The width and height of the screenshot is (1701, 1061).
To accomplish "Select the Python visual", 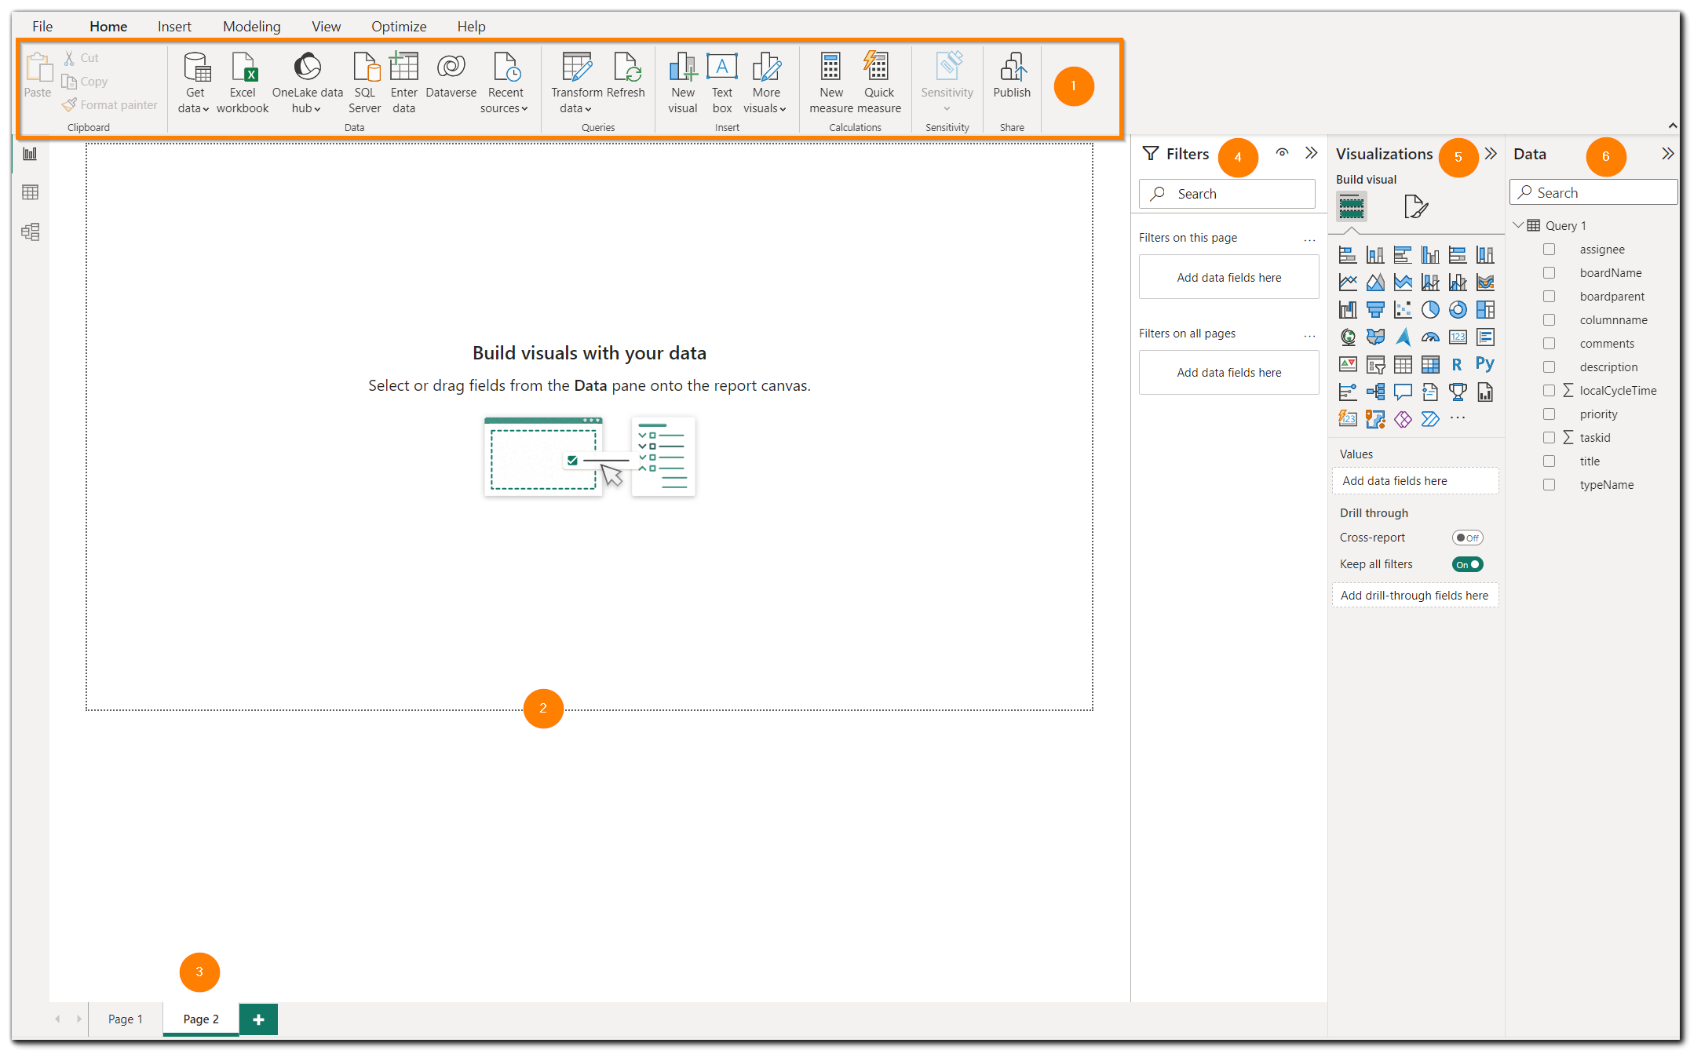I will click(x=1485, y=363).
